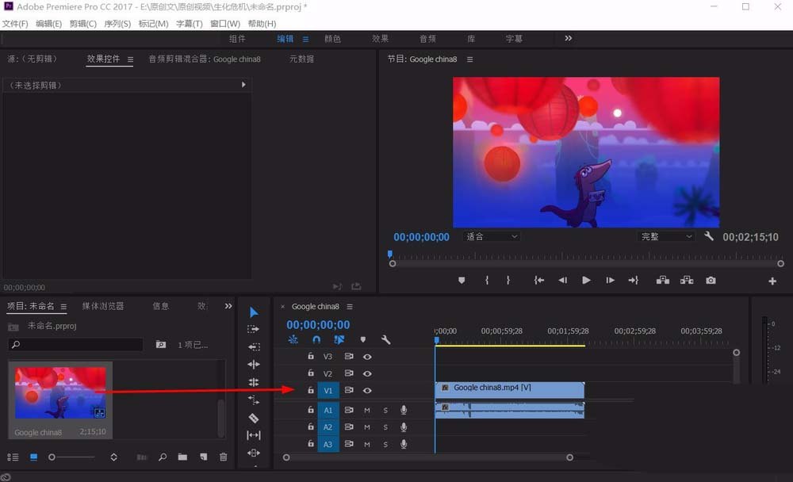Click the Extract button
This screenshot has width=793, height=482.
687,280
